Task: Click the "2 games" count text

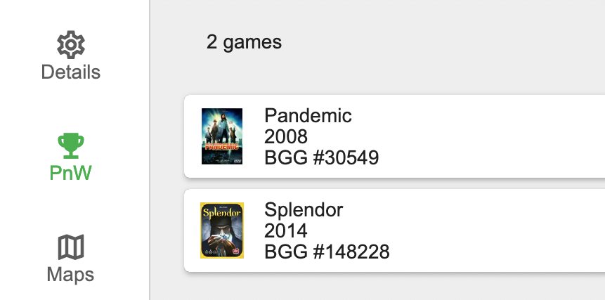Action: pos(244,42)
